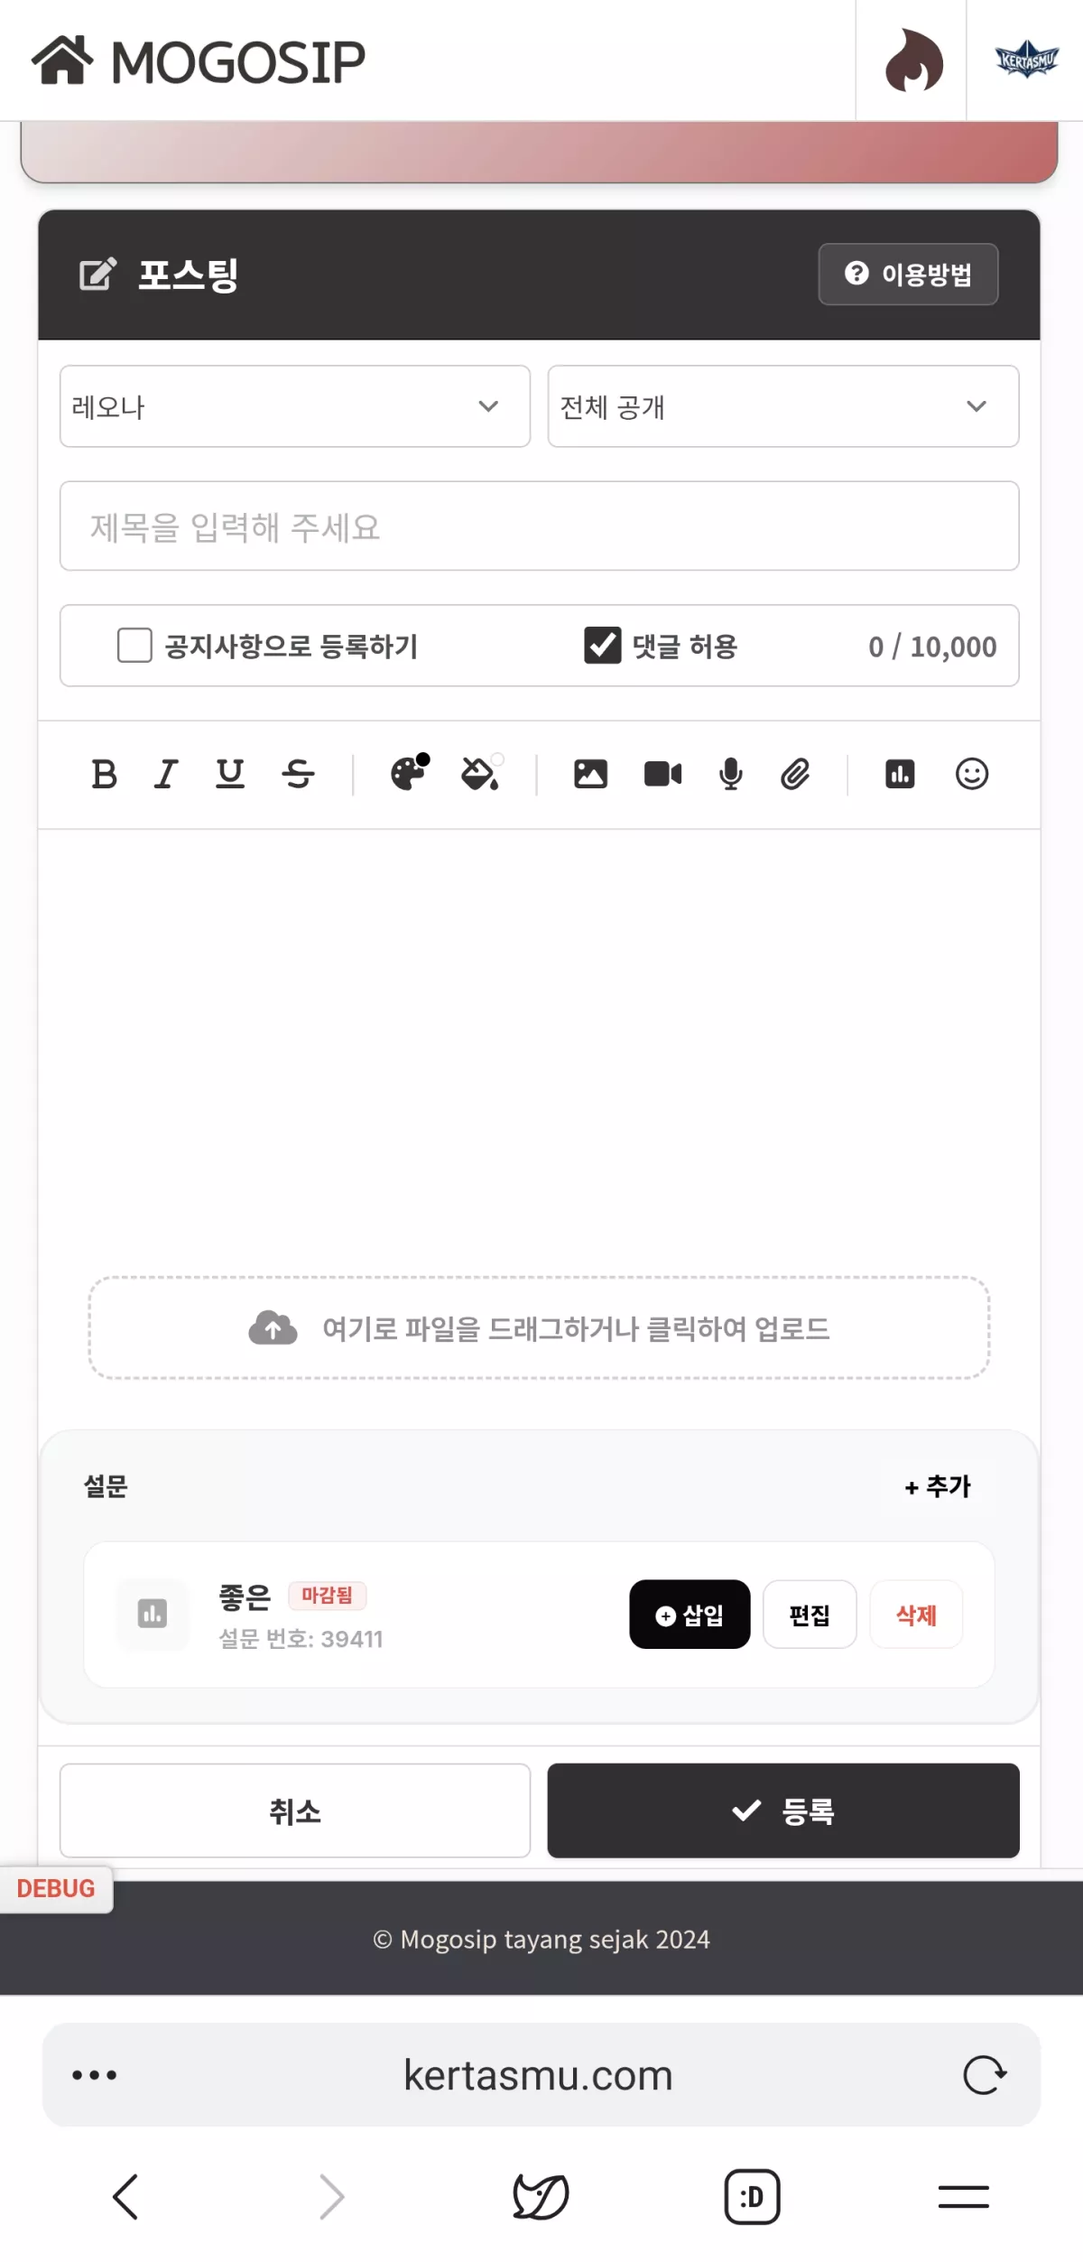The image size is (1083, 2262).
Task: Check the 공지사항으로 등록하기 checkbox
Action: point(135,646)
